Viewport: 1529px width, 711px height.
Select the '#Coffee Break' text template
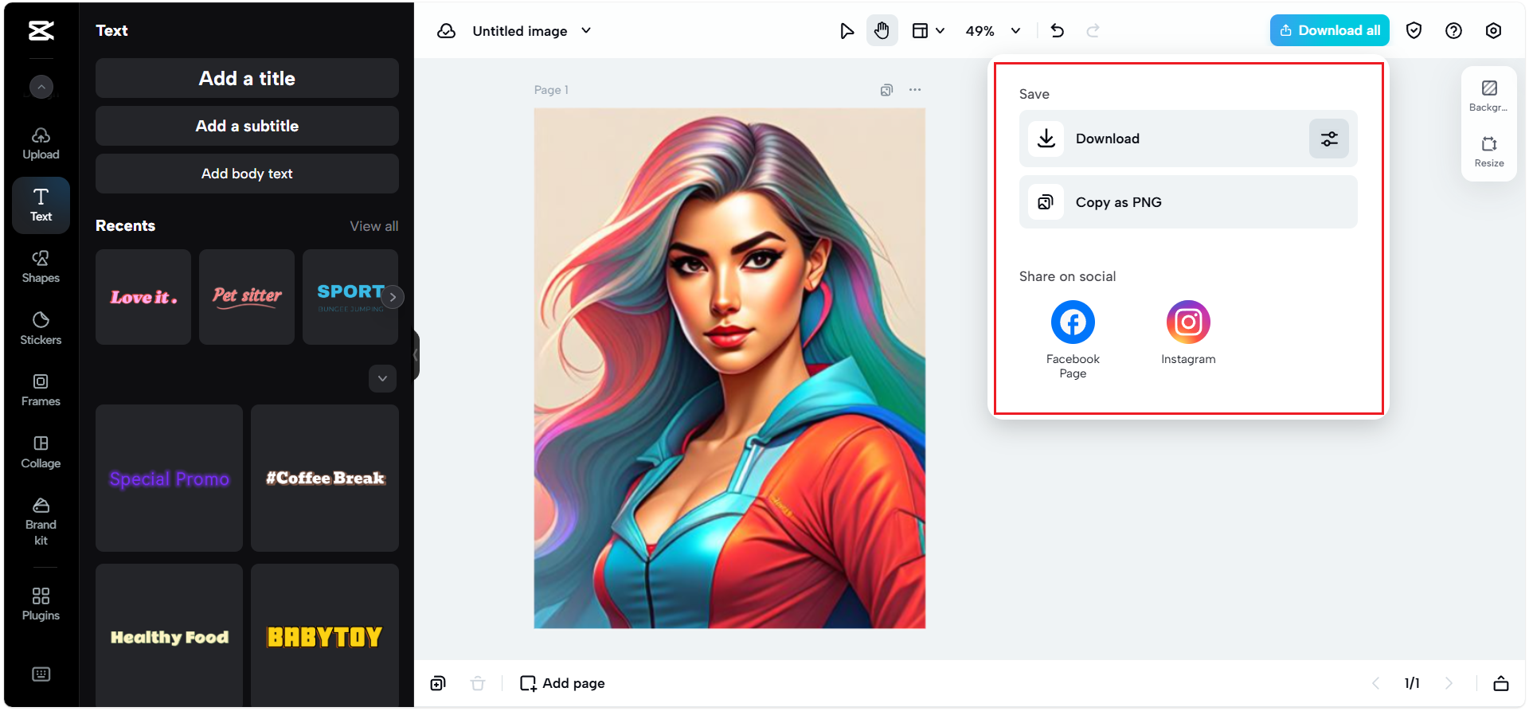tap(325, 478)
